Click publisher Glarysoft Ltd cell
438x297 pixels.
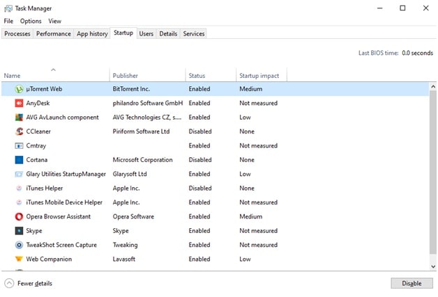pyautogui.click(x=130, y=174)
